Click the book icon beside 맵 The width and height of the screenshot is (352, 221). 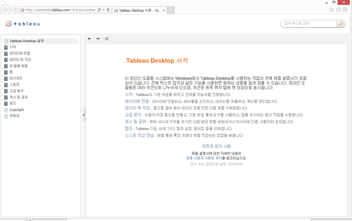6,72
